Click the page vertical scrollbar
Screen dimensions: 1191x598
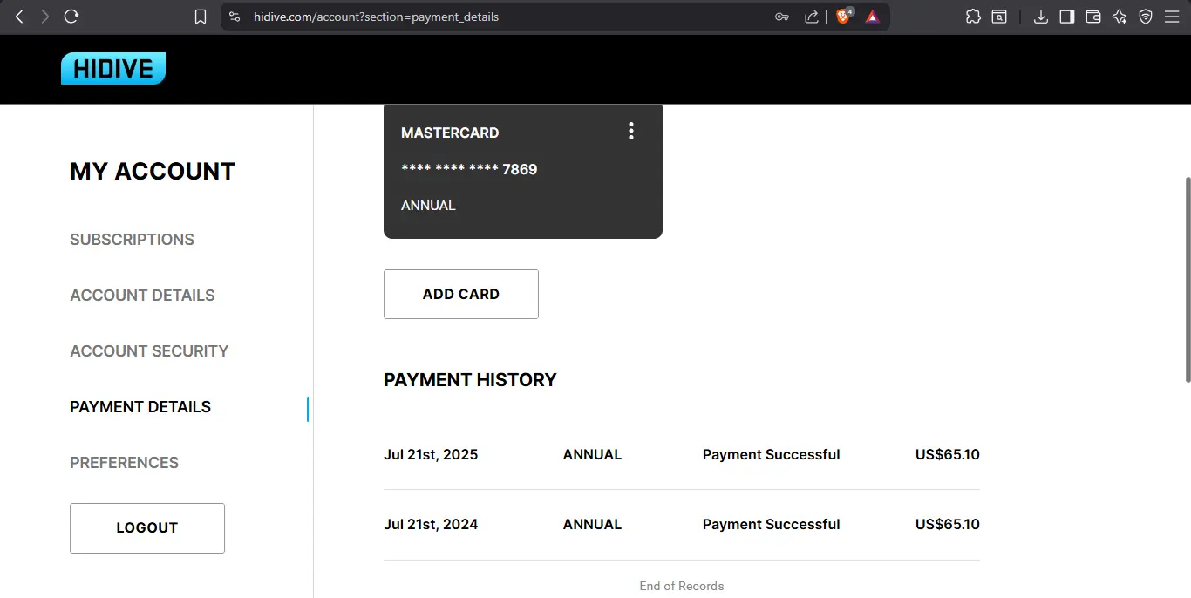(x=1187, y=279)
